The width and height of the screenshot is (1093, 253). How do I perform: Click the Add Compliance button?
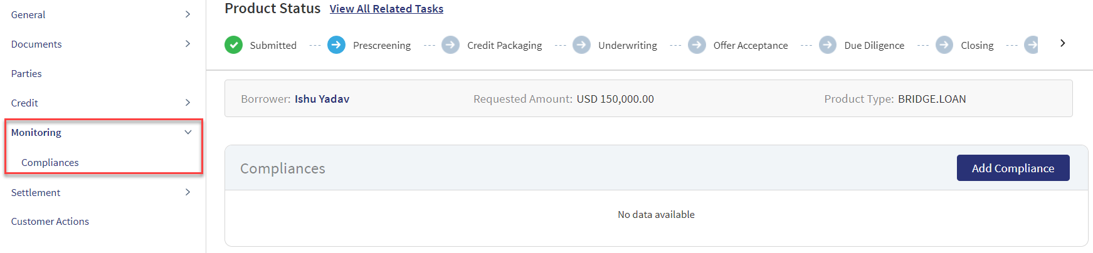[1013, 168]
